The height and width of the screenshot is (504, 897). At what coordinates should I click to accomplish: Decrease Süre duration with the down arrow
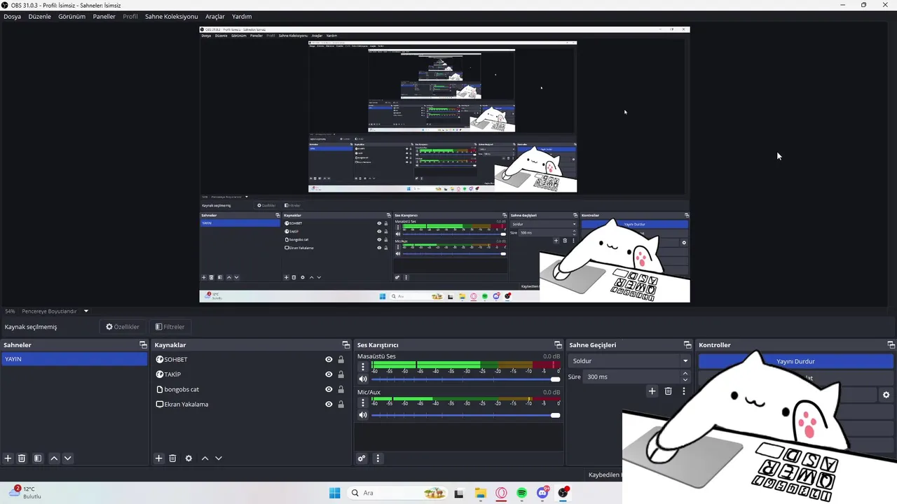[x=685, y=380]
